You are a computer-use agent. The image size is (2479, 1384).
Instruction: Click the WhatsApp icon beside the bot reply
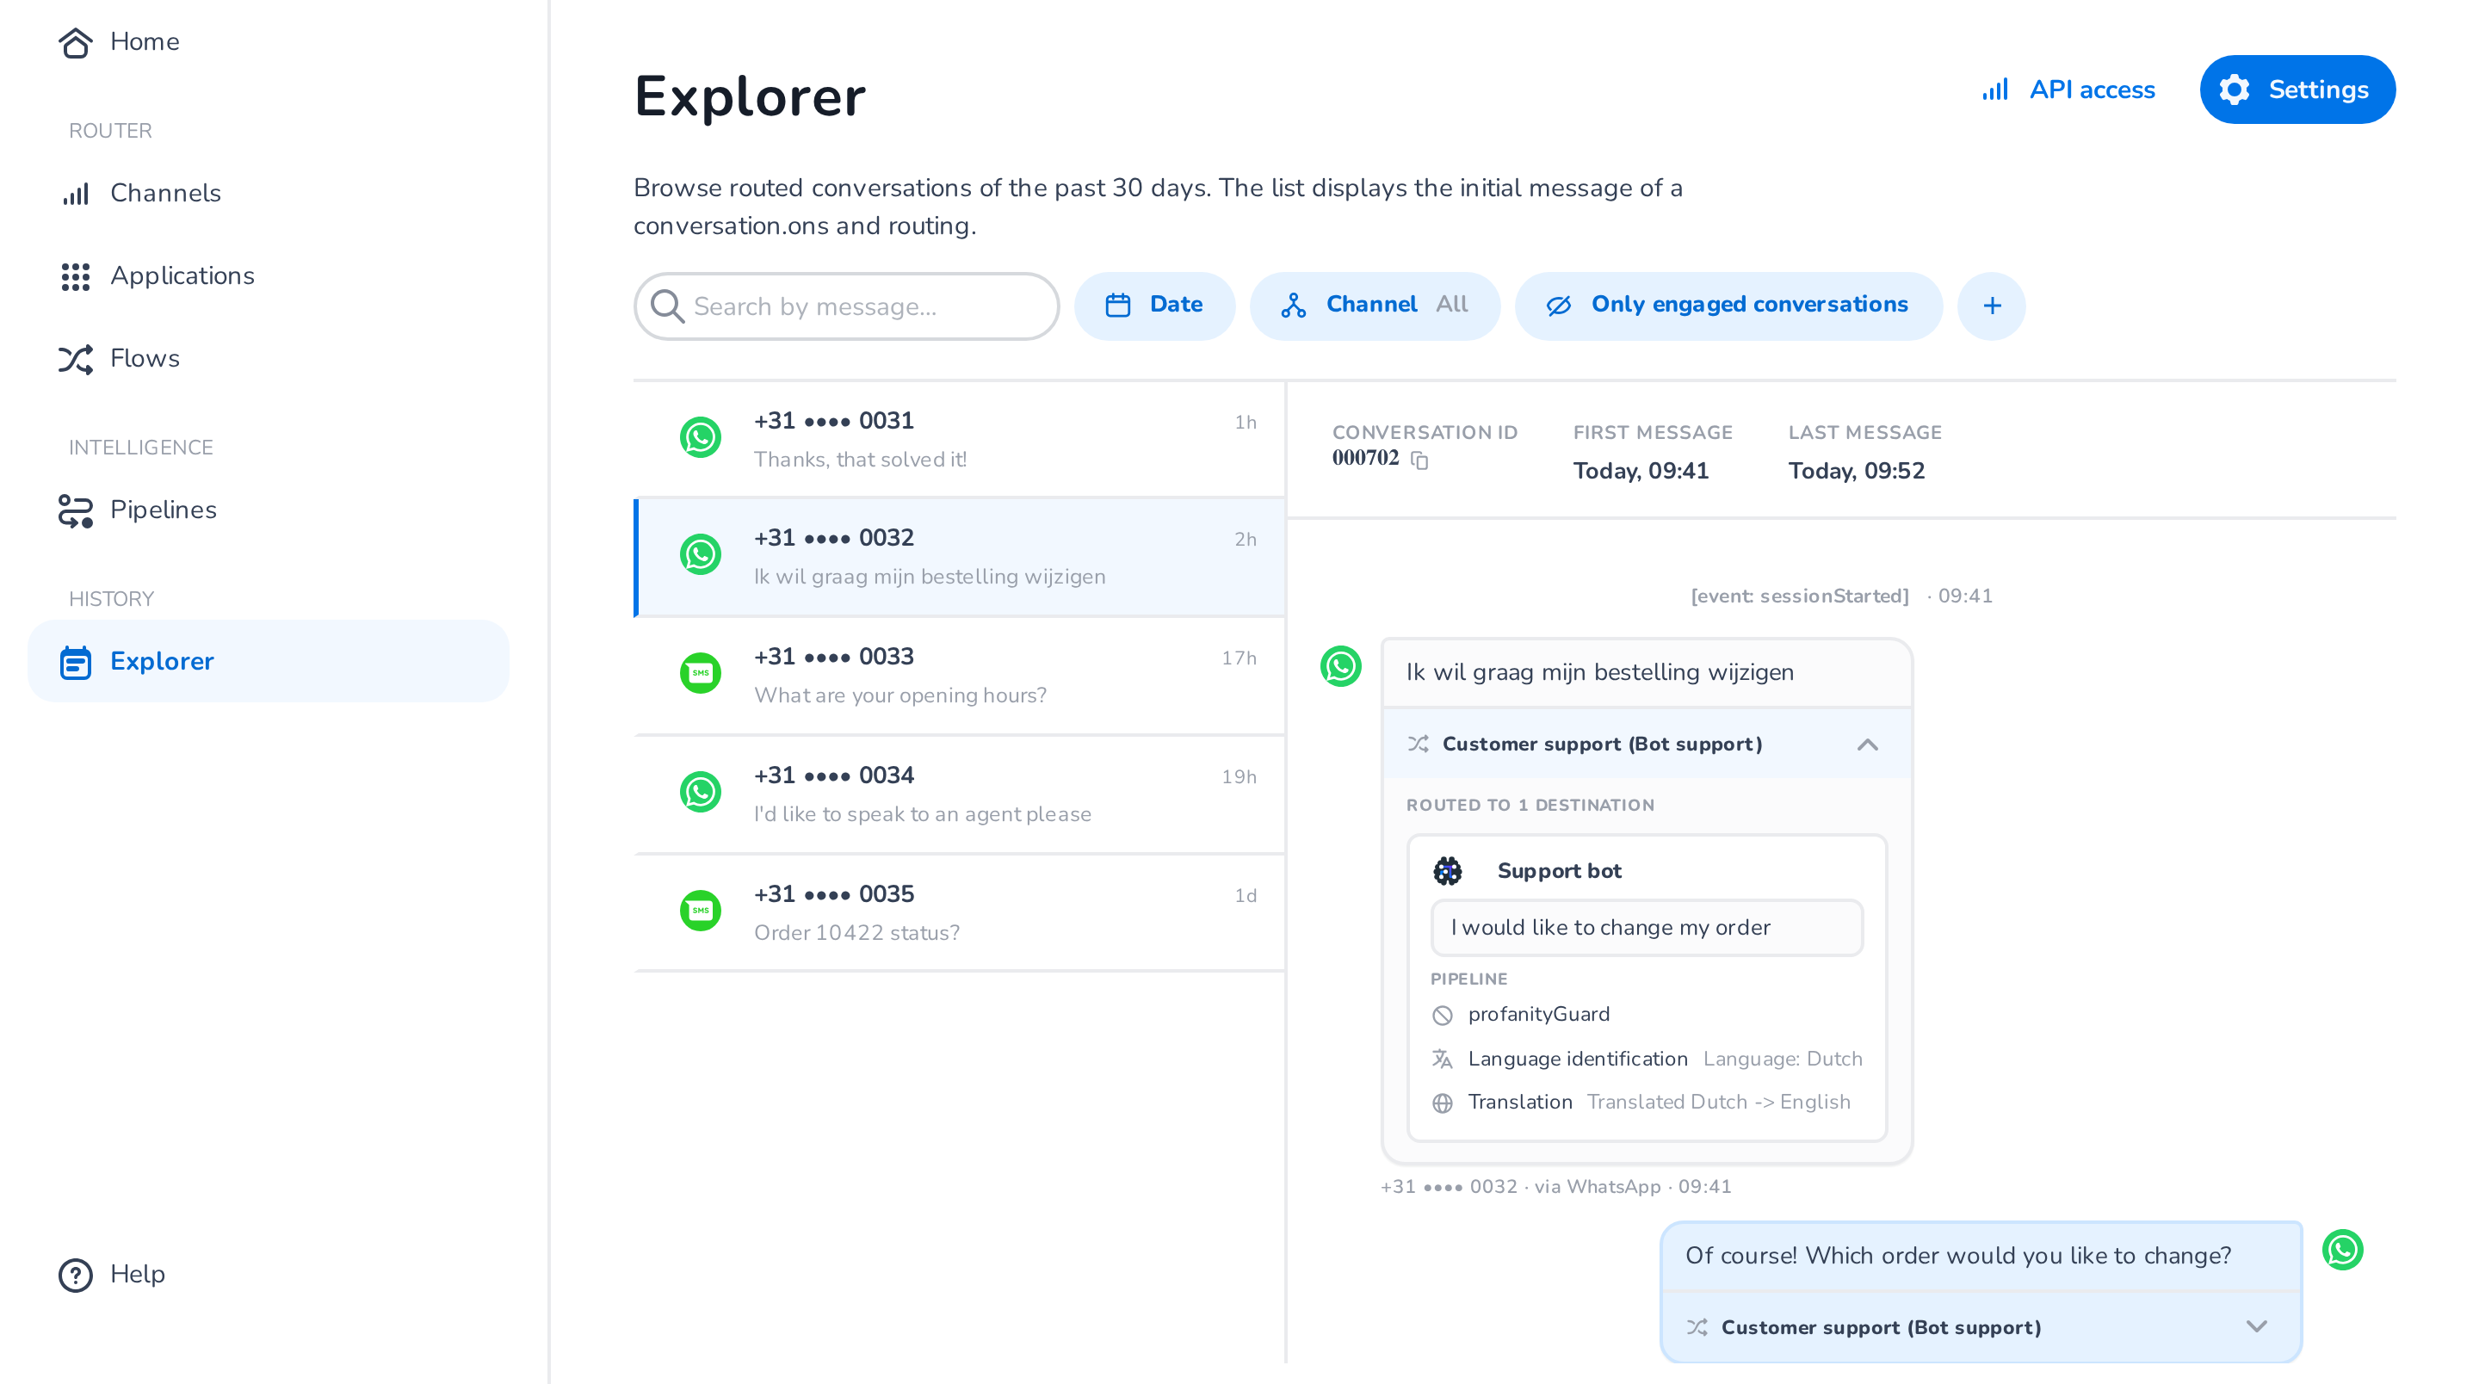[x=2342, y=1251]
